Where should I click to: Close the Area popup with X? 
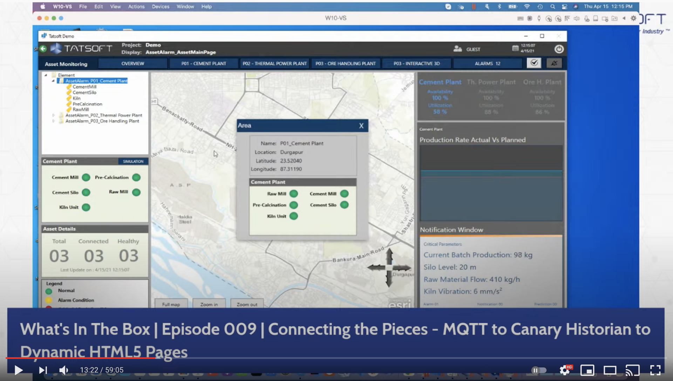point(361,126)
